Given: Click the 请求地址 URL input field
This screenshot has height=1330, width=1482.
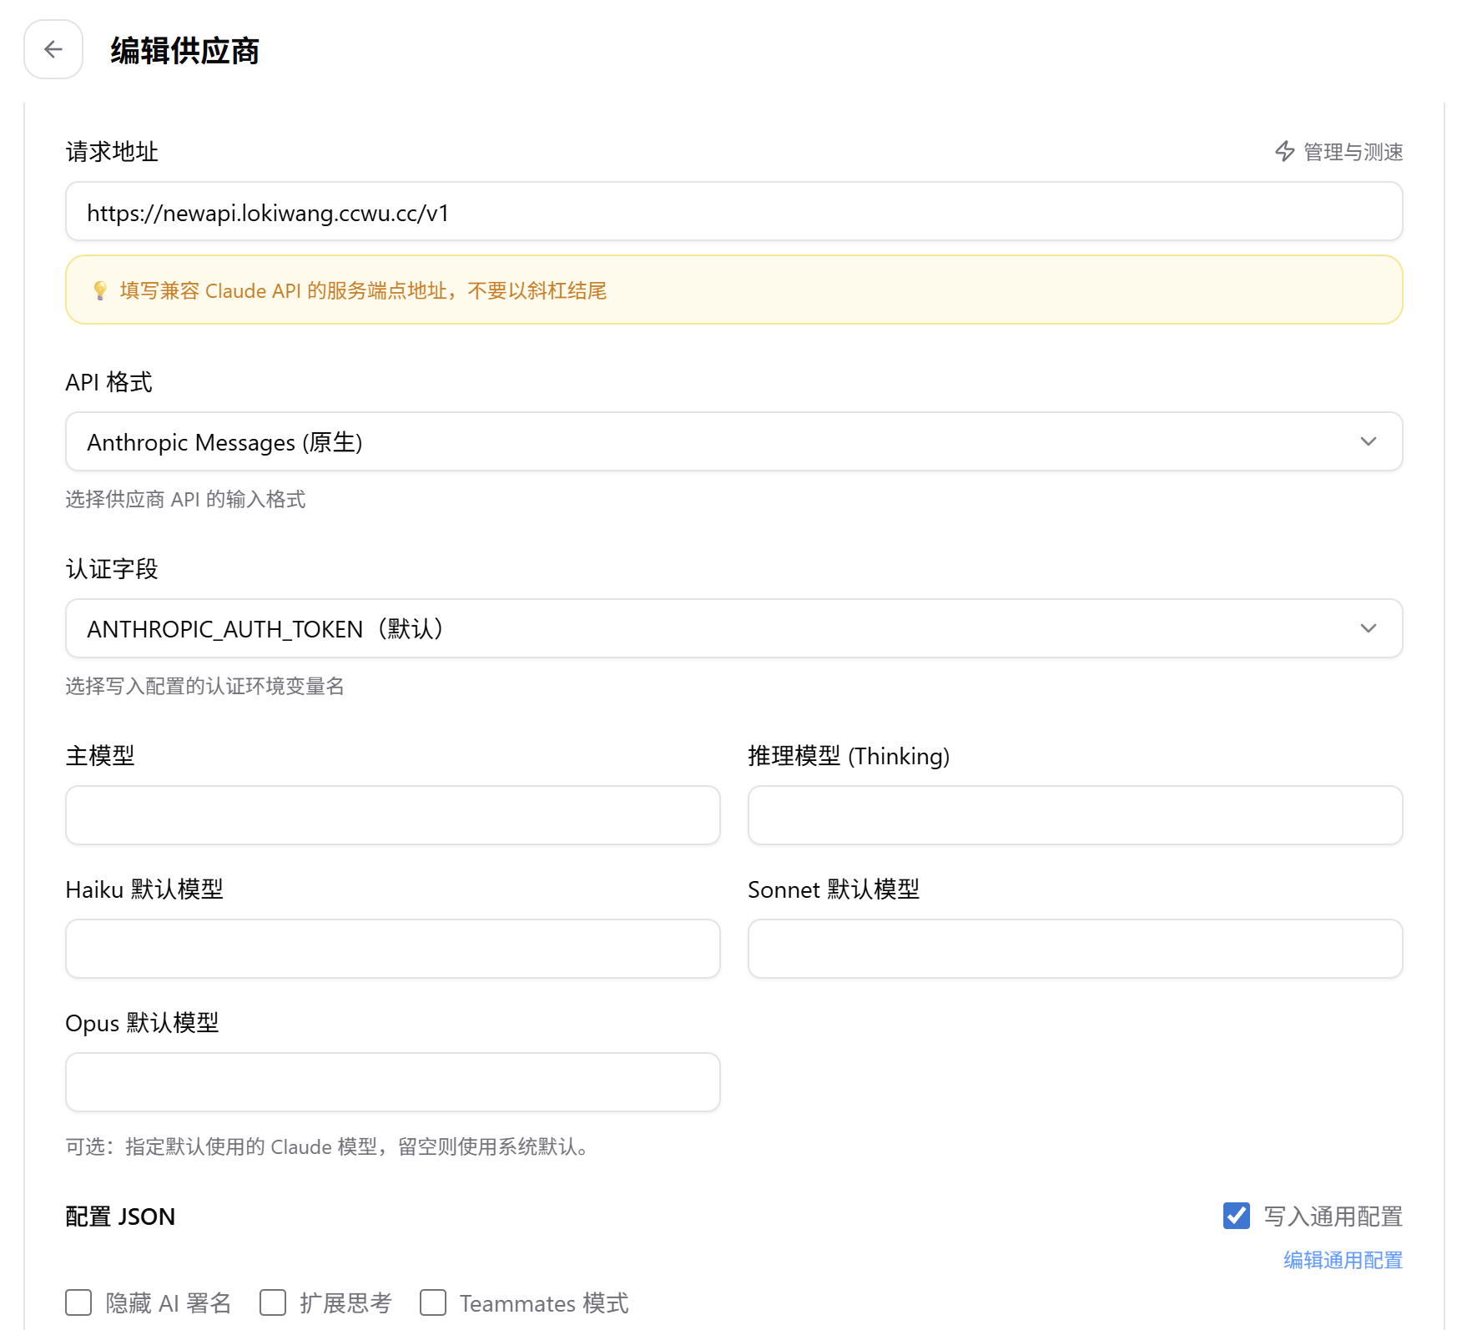Looking at the screenshot, I should 734,211.
